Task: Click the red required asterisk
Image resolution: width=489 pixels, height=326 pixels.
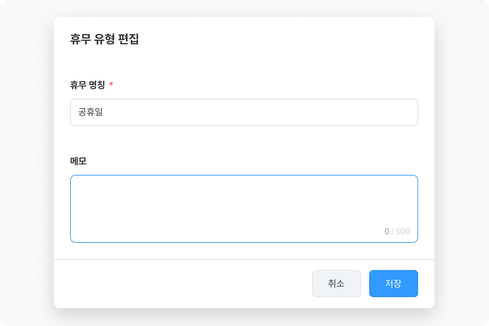Action: pos(111,84)
